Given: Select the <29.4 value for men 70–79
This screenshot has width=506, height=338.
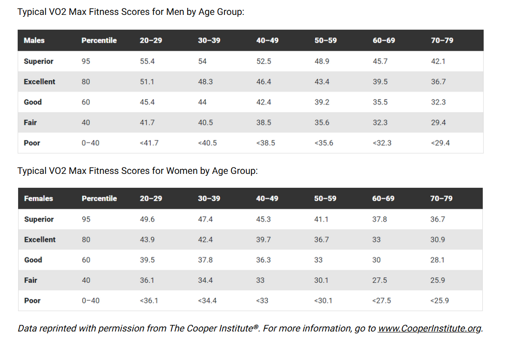Looking at the screenshot, I should (x=440, y=143).
